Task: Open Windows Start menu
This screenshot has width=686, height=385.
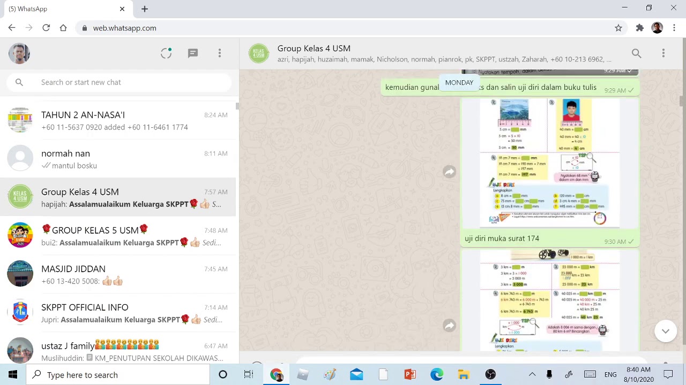Action: [13, 375]
